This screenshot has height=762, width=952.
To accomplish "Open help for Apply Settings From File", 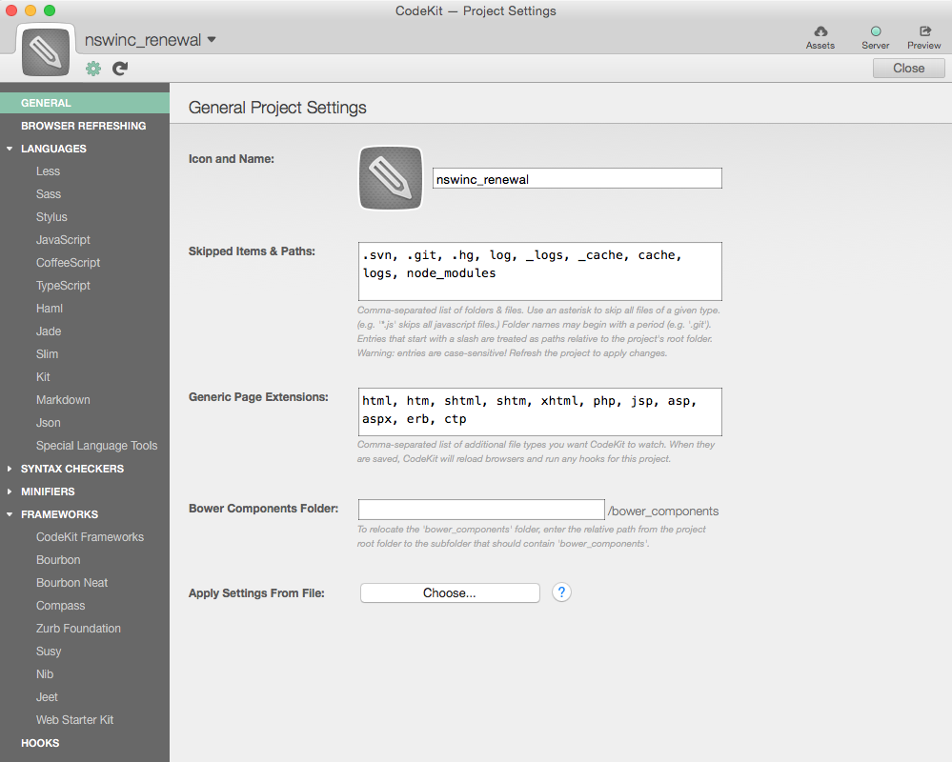I will point(561,592).
